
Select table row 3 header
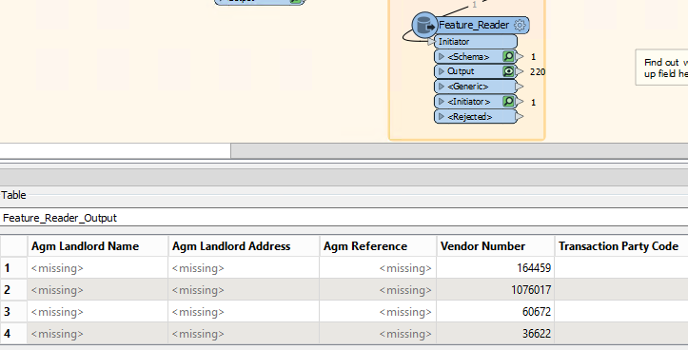13,312
